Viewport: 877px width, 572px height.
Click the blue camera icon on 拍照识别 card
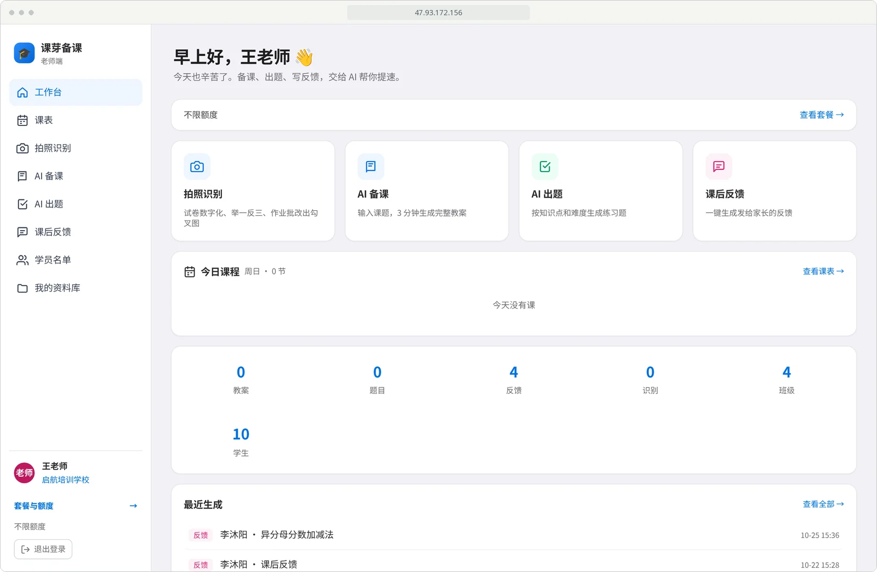(197, 167)
